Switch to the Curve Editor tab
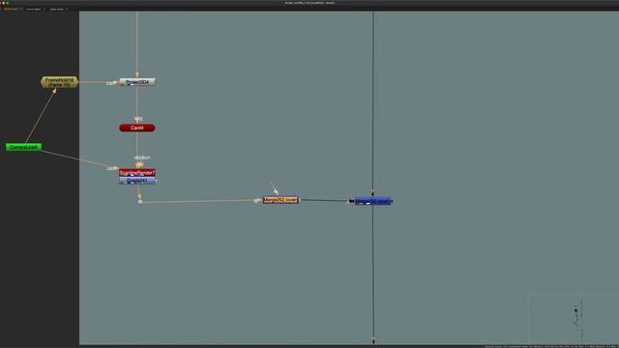The height and width of the screenshot is (348, 619). [x=34, y=9]
